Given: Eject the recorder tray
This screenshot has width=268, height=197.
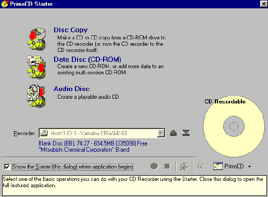Looking at the screenshot, I should 173,133.
